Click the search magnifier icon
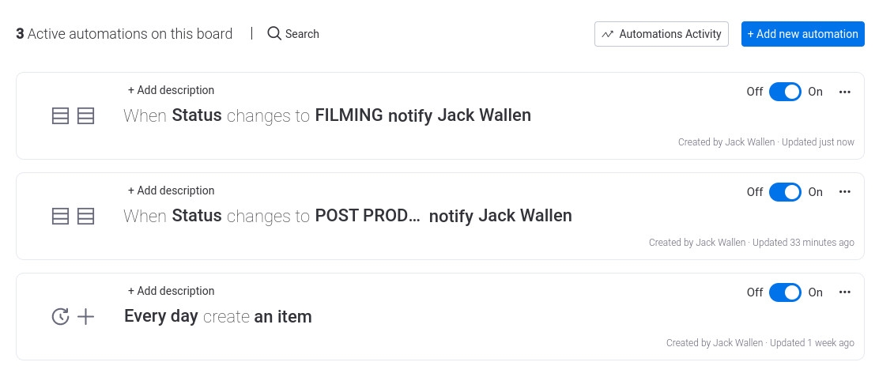The image size is (894, 381). pos(274,34)
